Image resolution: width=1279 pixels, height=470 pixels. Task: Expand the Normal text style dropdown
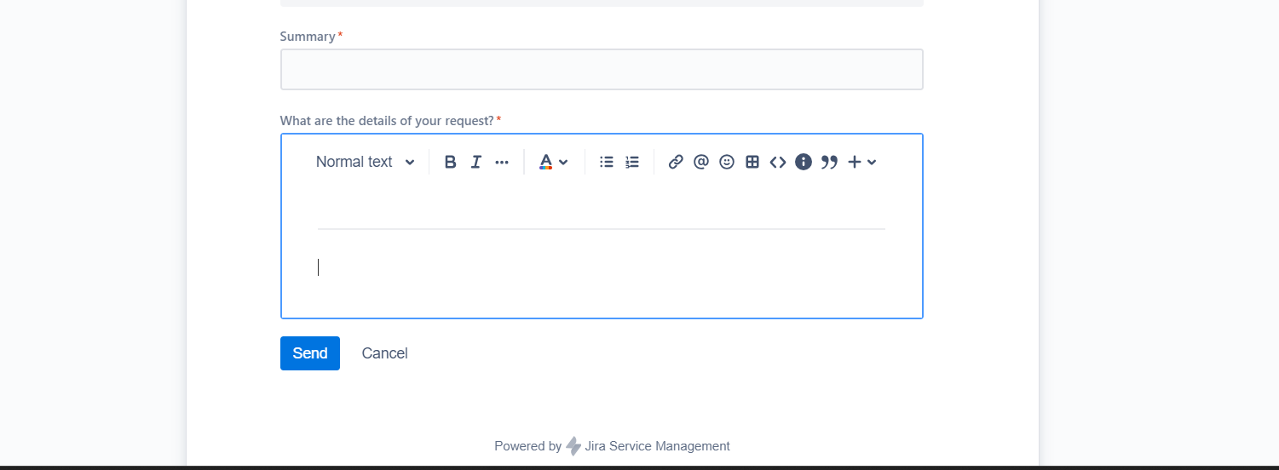pyautogui.click(x=366, y=162)
